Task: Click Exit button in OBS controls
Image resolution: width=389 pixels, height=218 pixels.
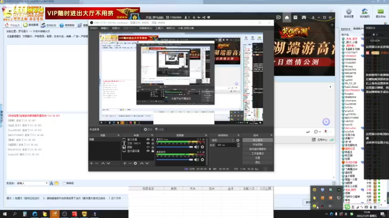Action: (258, 162)
